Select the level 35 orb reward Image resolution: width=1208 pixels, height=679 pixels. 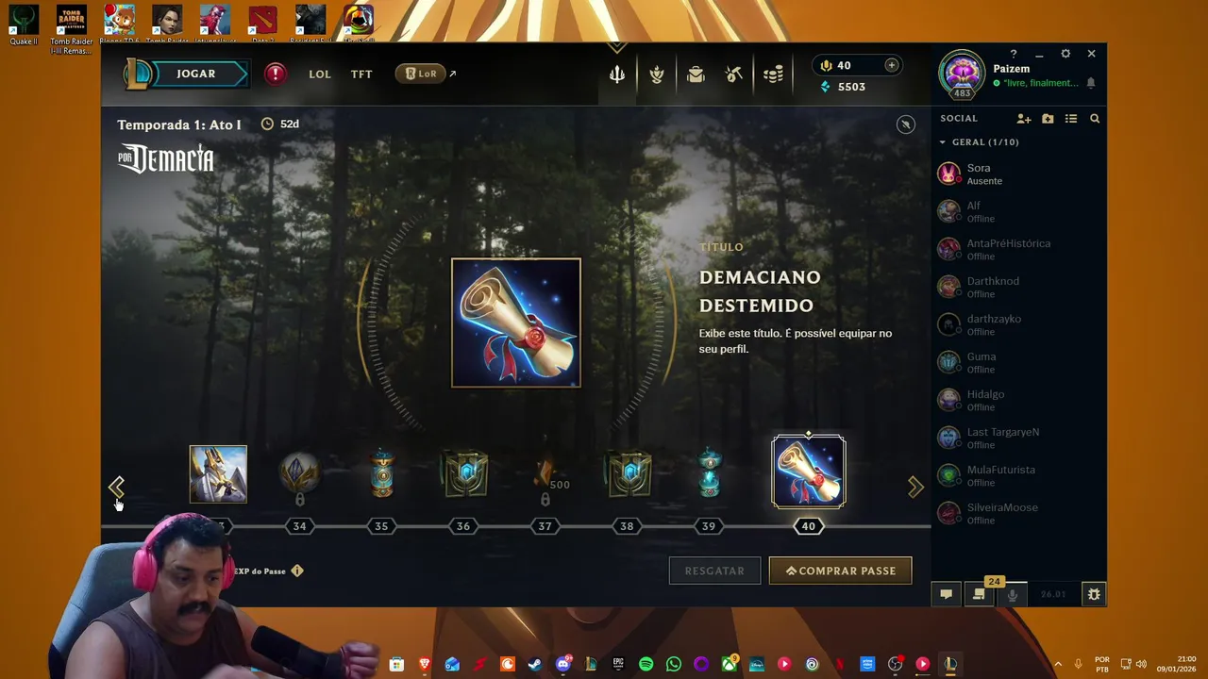click(x=381, y=473)
